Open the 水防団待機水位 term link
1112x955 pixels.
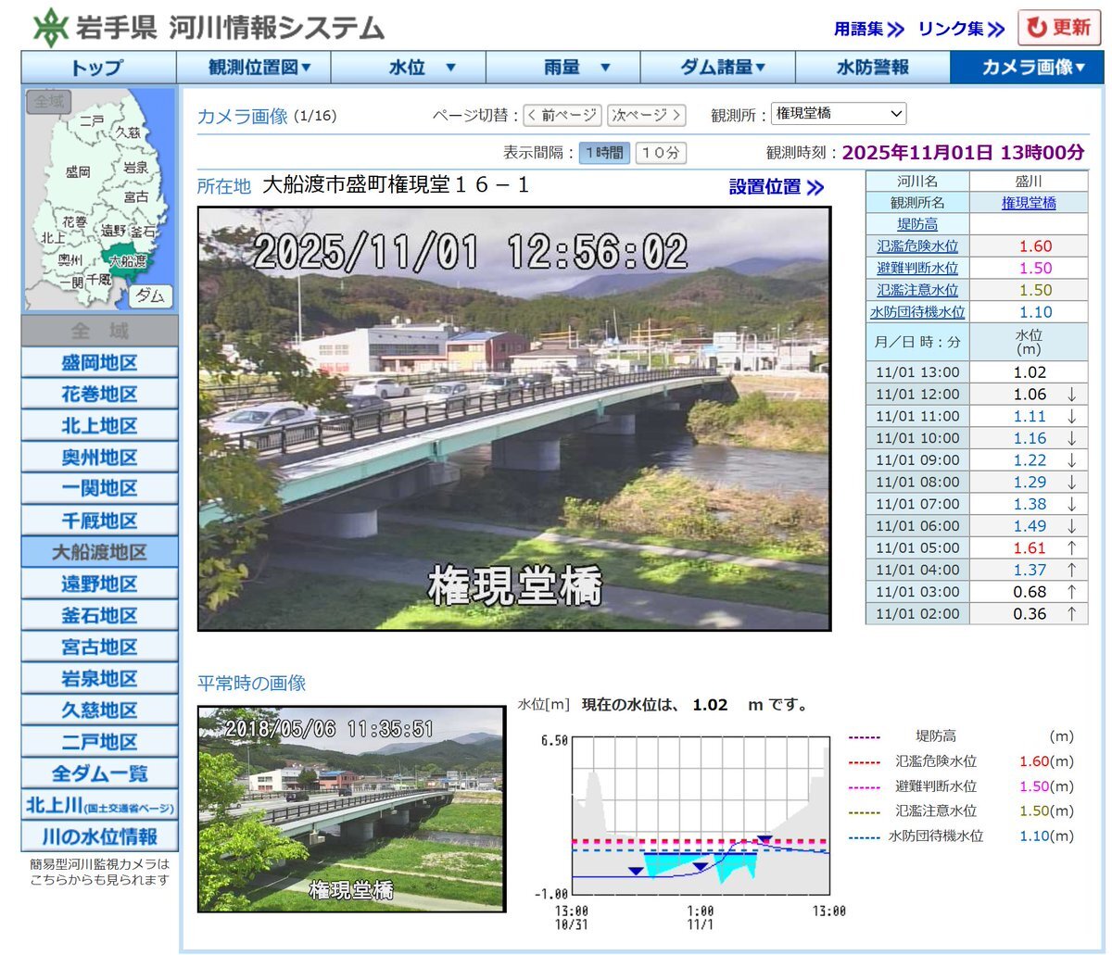pos(917,312)
